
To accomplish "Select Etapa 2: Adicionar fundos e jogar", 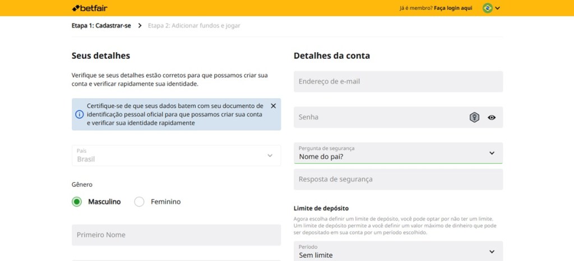I will click(194, 25).
